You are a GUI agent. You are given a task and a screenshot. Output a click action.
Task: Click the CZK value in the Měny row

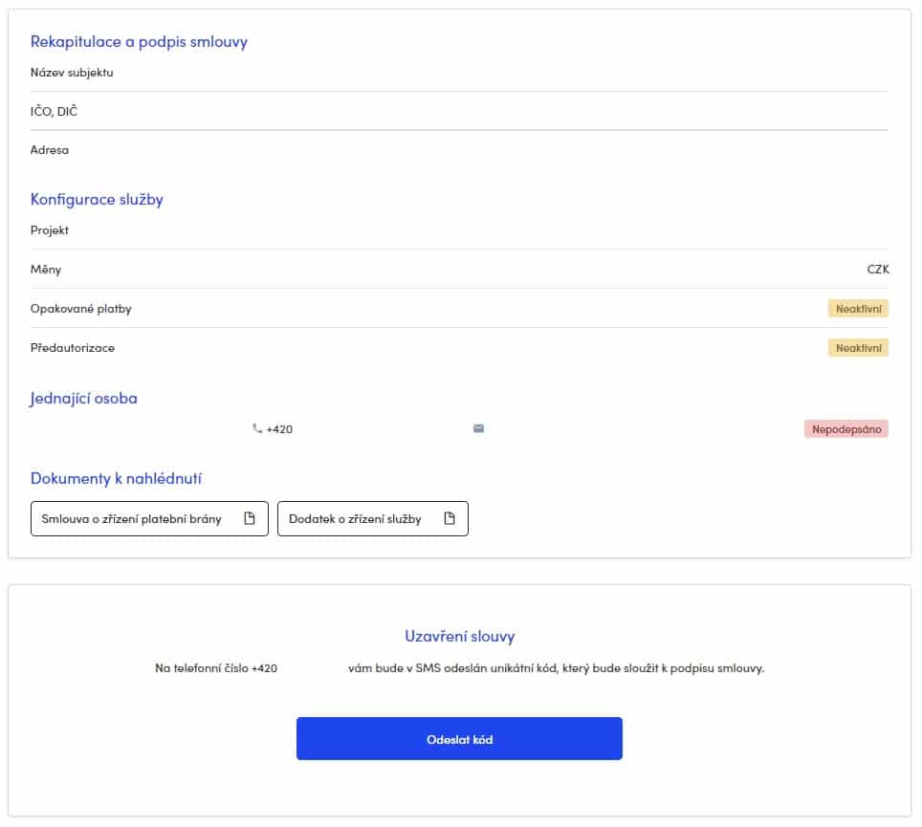pyautogui.click(x=879, y=269)
